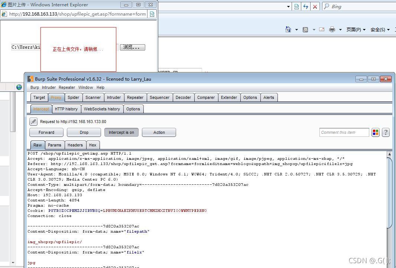This screenshot has height=268, width=396.
Task: Click the Drop button
Action: (84, 132)
